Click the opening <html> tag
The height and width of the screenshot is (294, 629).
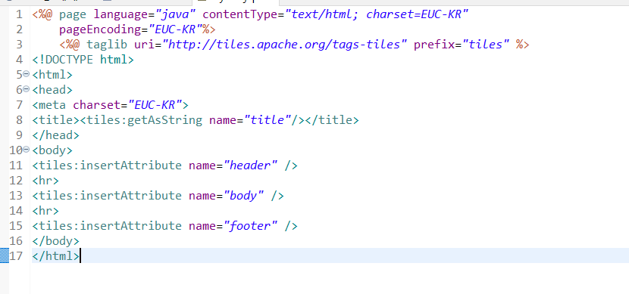(x=52, y=75)
